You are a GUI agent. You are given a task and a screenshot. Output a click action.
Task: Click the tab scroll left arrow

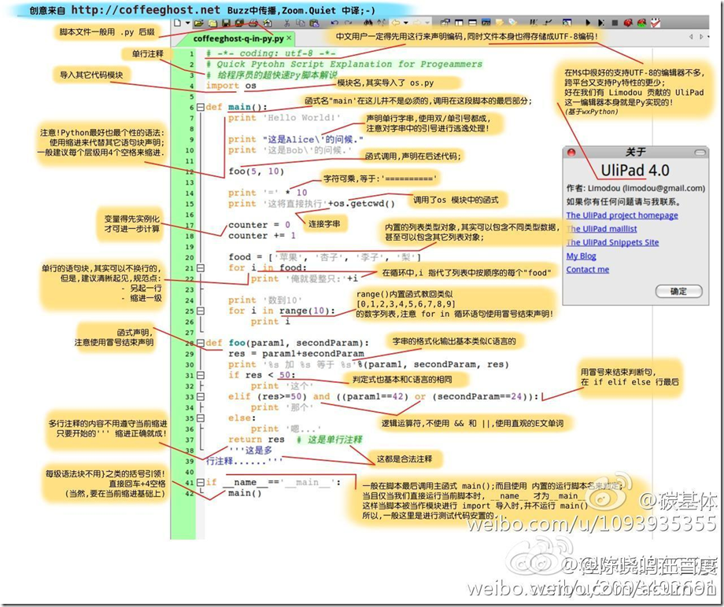691,36
